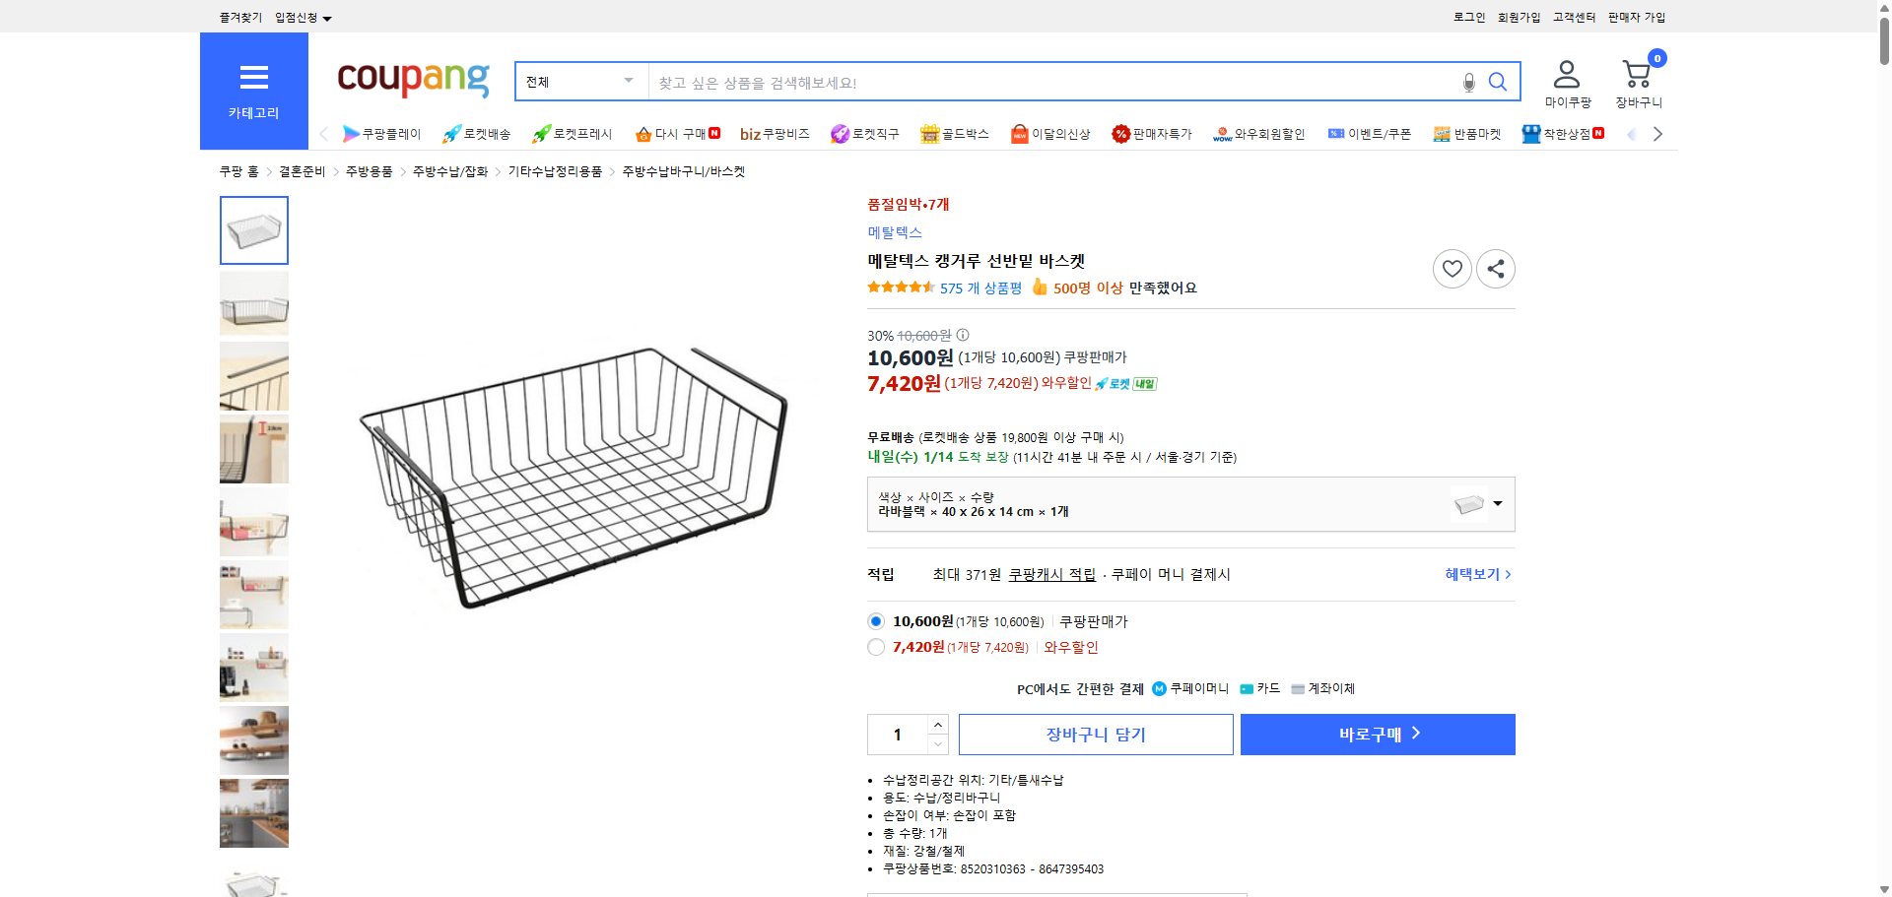The height and width of the screenshot is (897, 1892).
Task: Click the 장바구니 담기 button
Action: pos(1095,734)
